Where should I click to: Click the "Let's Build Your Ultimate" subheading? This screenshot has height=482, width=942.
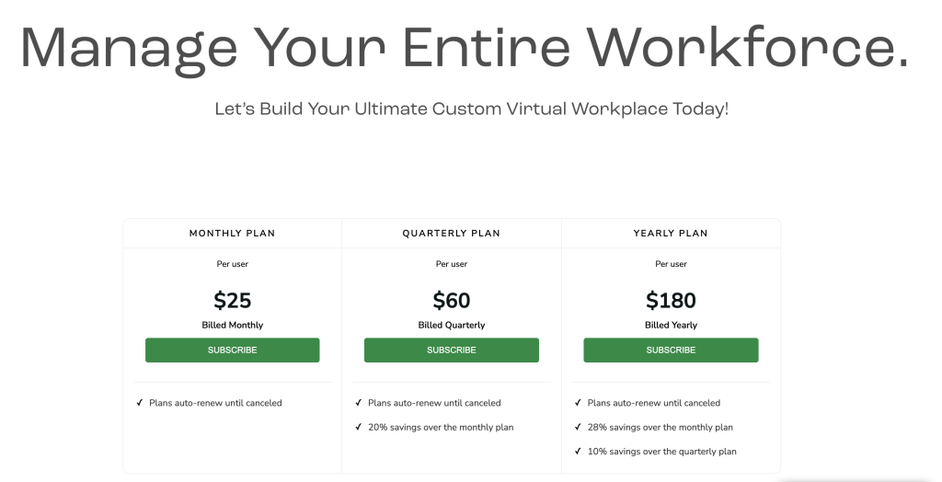471,109
